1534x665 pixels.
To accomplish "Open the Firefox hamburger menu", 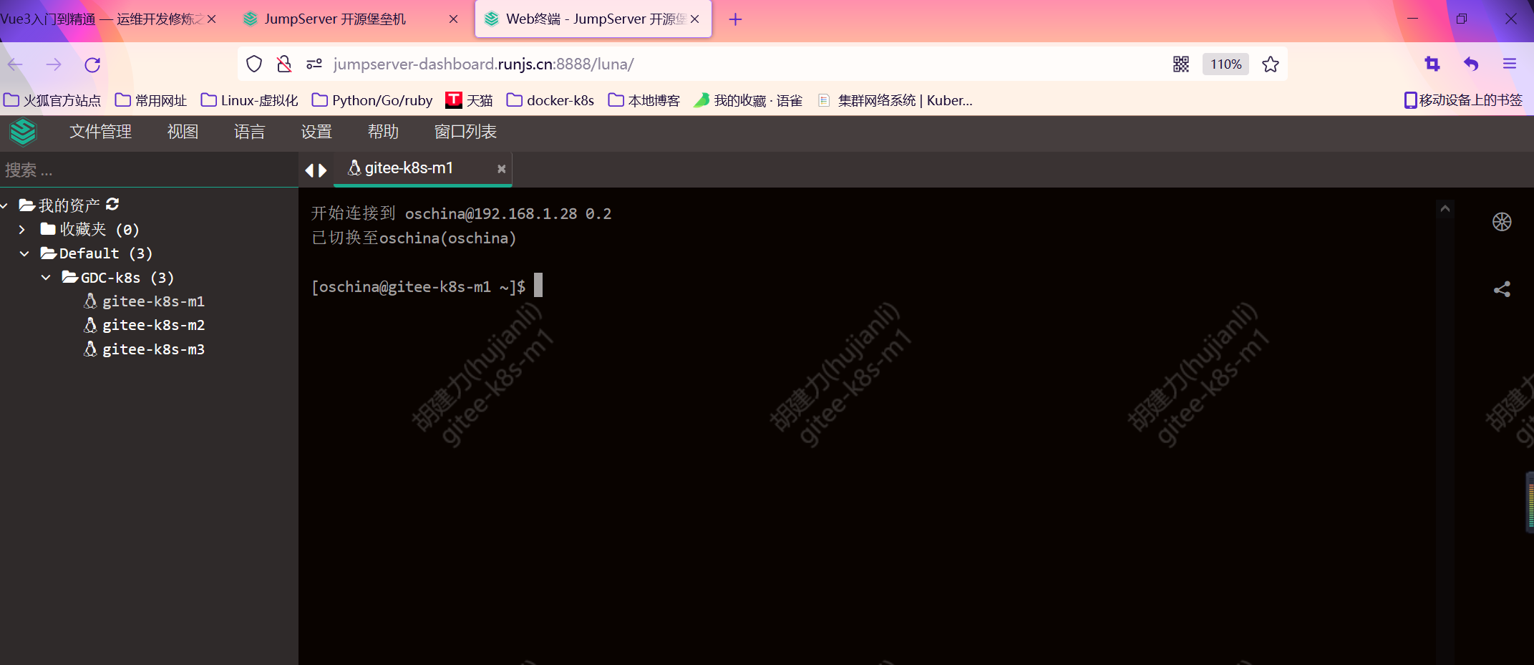I will 1510,64.
